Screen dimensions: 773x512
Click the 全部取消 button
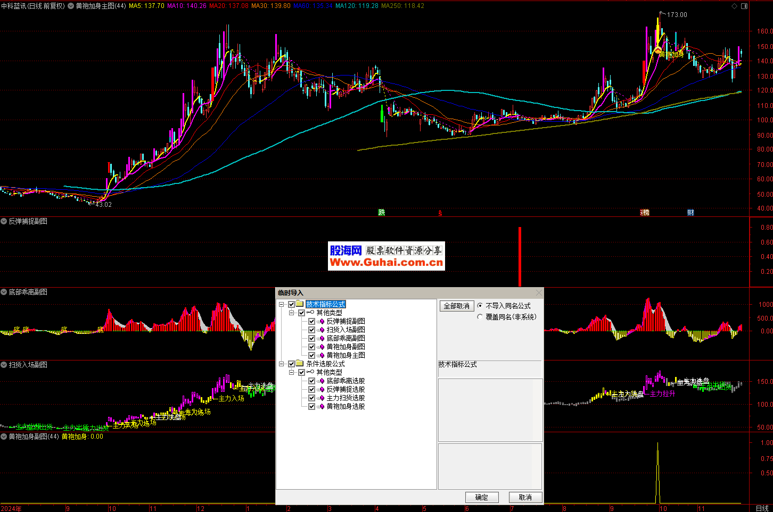tap(457, 306)
